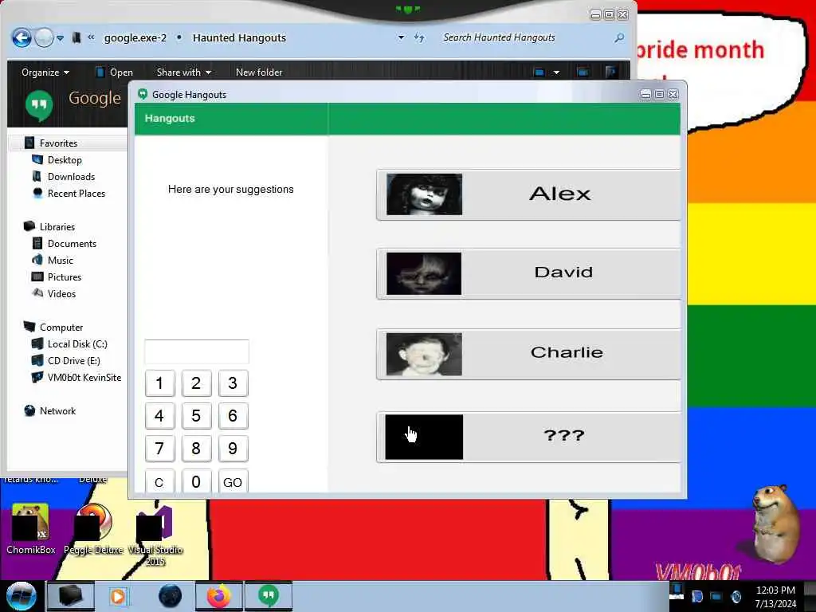This screenshot has height=612, width=816.
Task: Click the keypad number display field
Action: coord(197,351)
